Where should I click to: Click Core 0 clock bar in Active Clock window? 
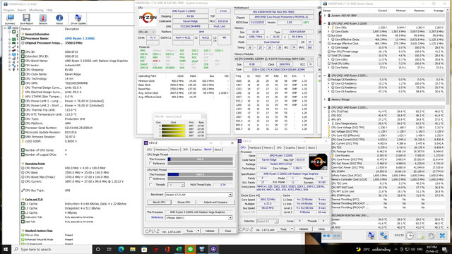(173, 126)
